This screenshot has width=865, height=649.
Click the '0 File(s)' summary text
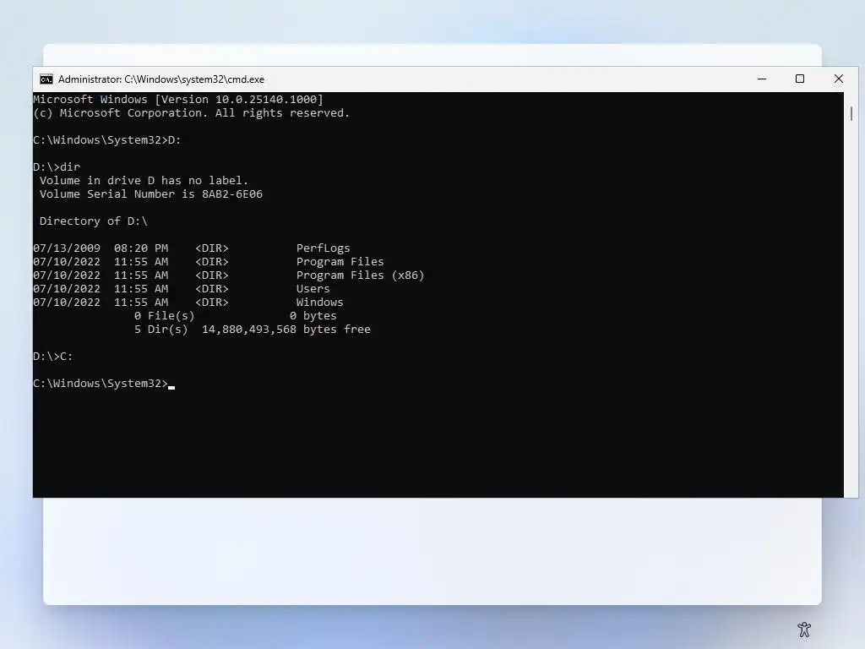165,316
